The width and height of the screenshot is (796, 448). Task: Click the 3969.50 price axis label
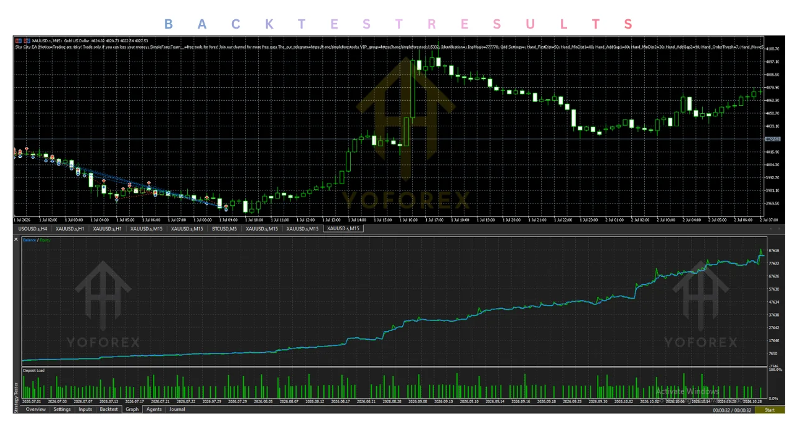point(773,203)
